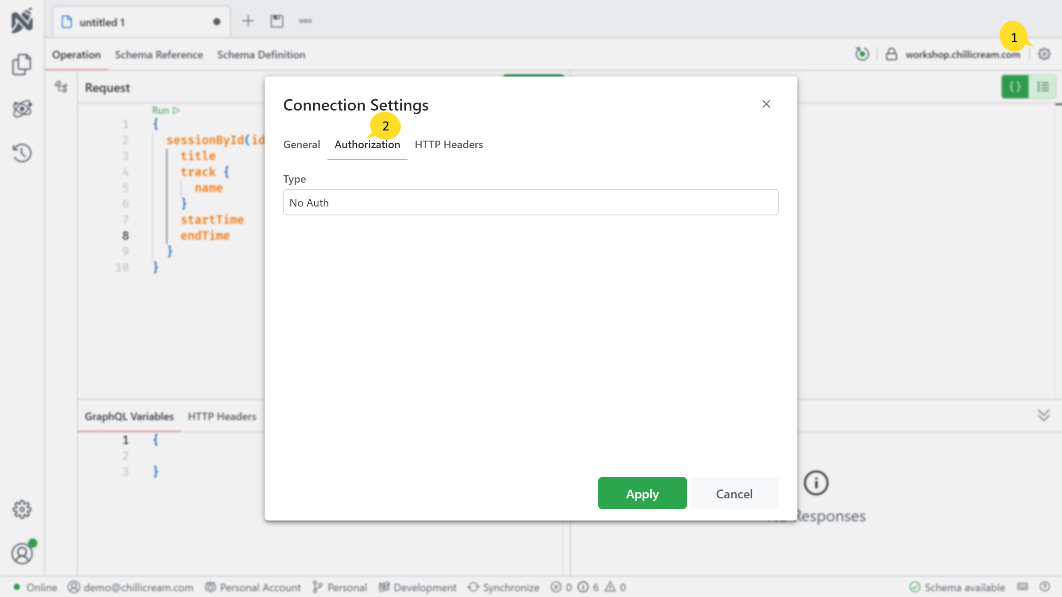Toggle the endpoint lock icon
This screenshot has height=597, width=1062.
tap(891, 54)
